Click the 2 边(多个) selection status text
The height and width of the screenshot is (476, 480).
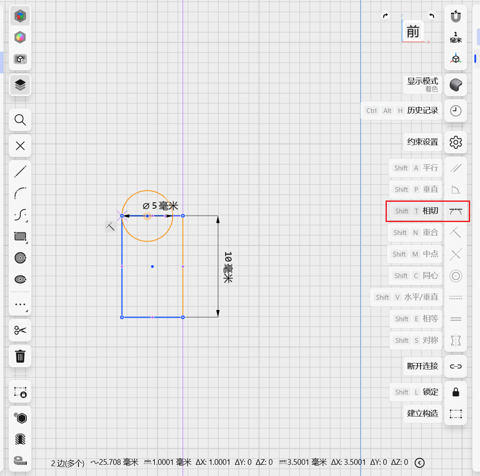pyautogui.click(x=68, y=463)
